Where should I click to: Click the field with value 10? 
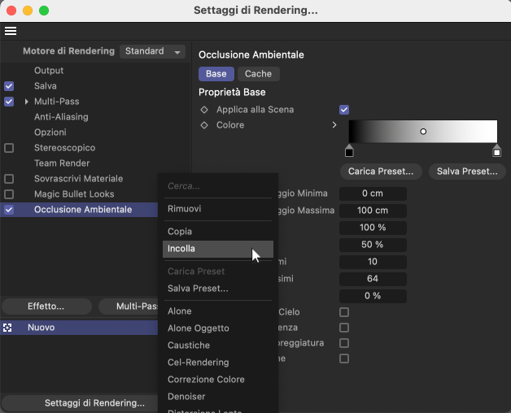373,262
